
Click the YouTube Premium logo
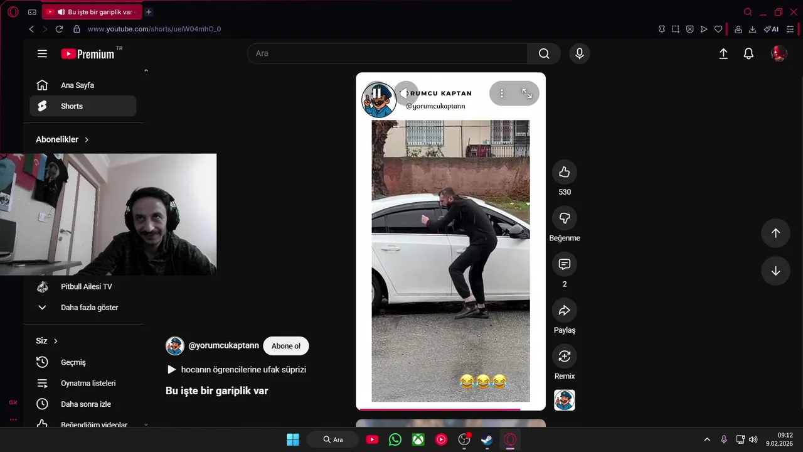87,54
